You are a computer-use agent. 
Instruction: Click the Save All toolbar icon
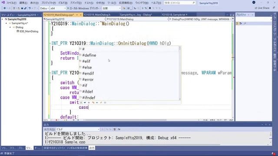click(x=25, y=8)
